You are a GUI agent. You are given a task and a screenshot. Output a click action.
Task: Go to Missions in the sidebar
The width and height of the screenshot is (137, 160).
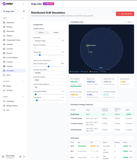click(13, 27)
